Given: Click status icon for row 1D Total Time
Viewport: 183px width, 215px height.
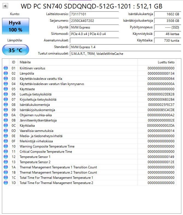Looking at the screenshot, I should tap(6, 183).
